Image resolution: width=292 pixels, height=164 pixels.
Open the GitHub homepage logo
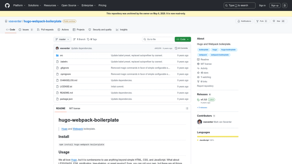pyautogui.click(x=7, y=5)
